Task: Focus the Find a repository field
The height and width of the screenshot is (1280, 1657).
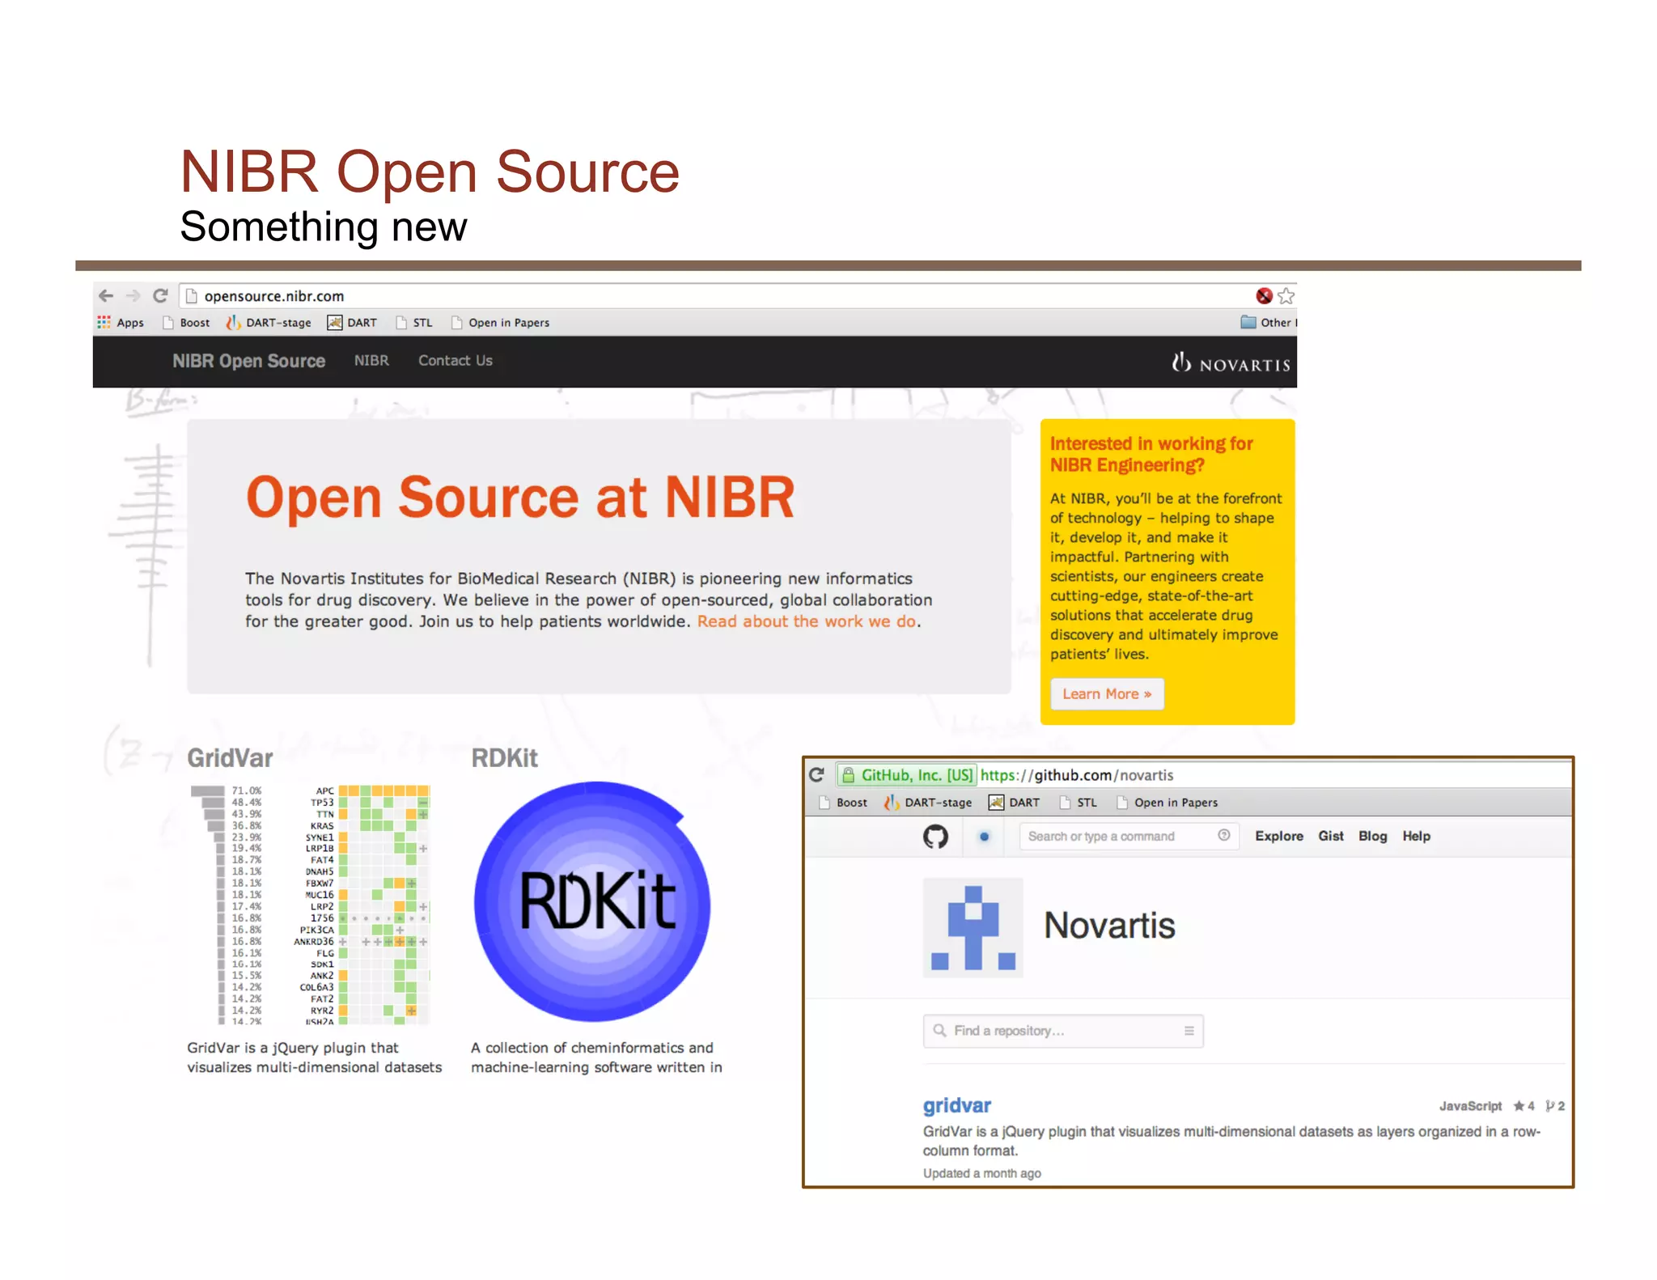Action: tap(1063, 1031)
